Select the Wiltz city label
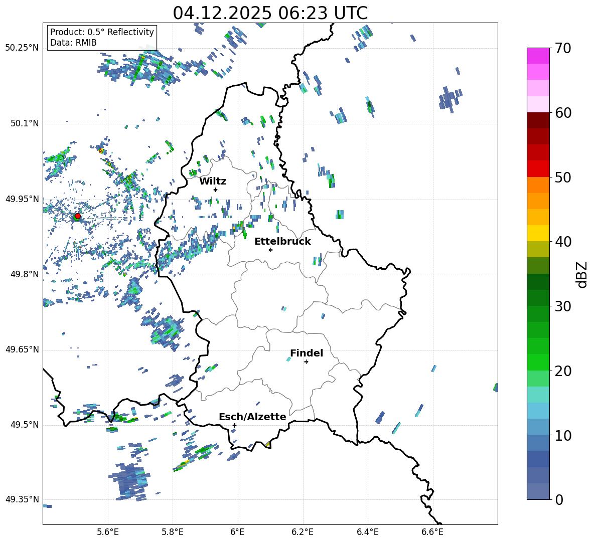 click(213, 181)
